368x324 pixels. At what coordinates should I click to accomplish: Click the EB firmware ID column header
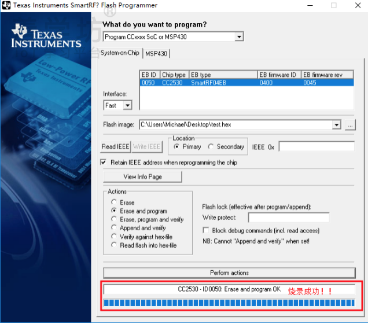(x=279, y=75)
